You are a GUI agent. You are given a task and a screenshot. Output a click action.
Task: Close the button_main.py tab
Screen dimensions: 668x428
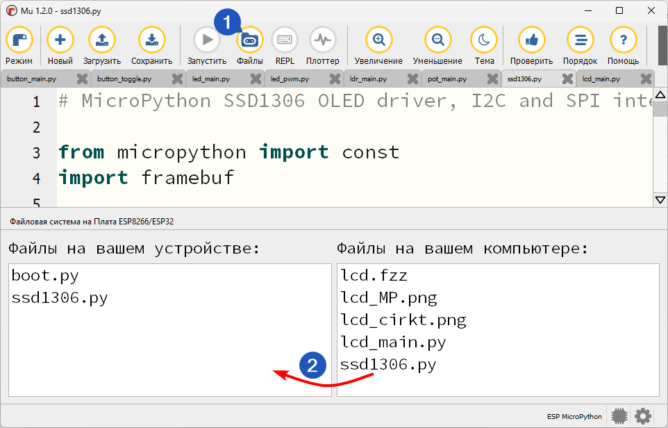click(82, 79)
